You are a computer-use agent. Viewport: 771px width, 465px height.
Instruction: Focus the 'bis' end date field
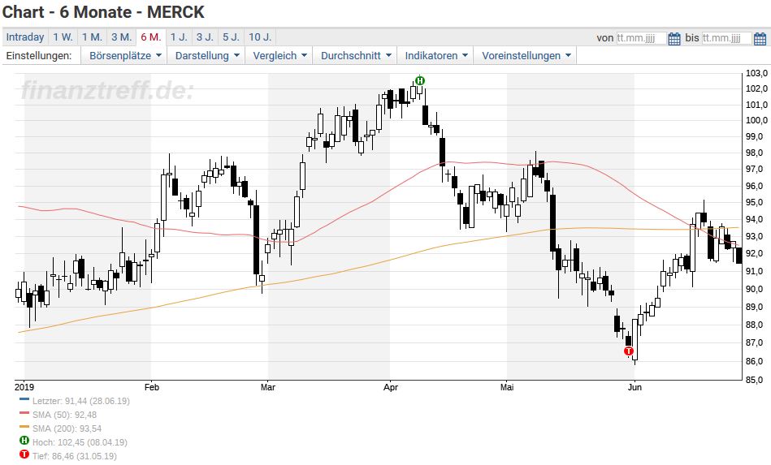(x=727, y=38)
